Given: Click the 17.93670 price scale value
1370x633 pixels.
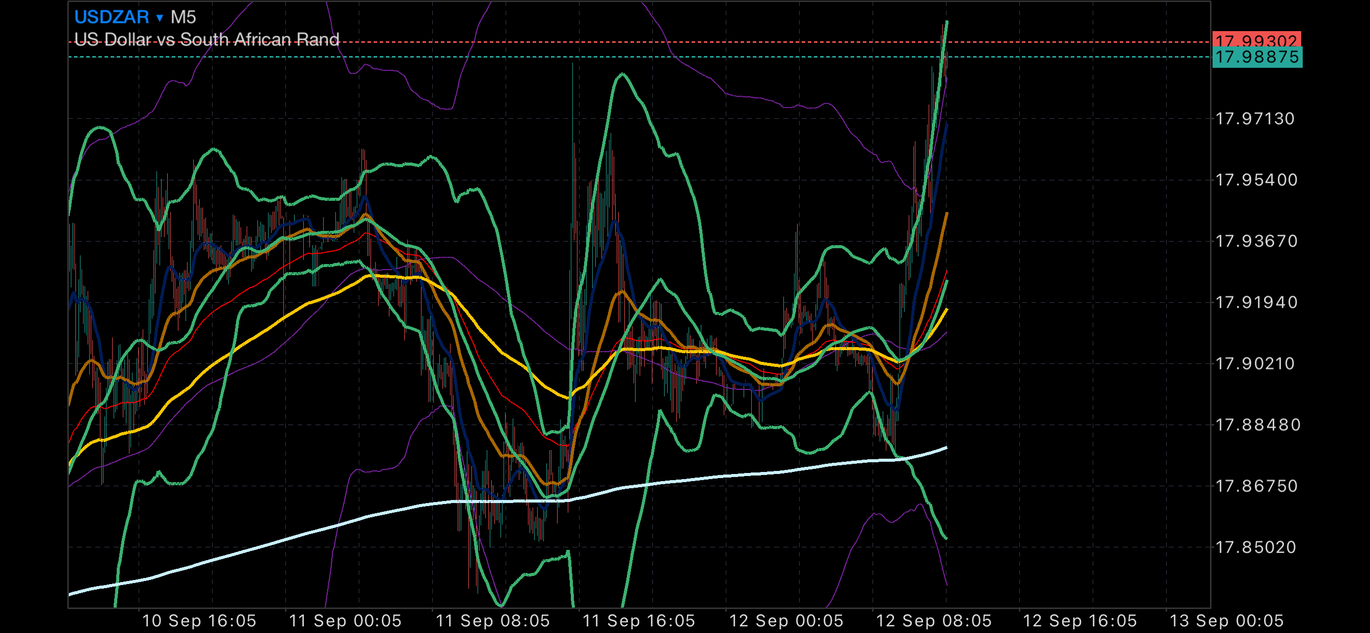Looking at the screenshot, I should pos(1256,241).
